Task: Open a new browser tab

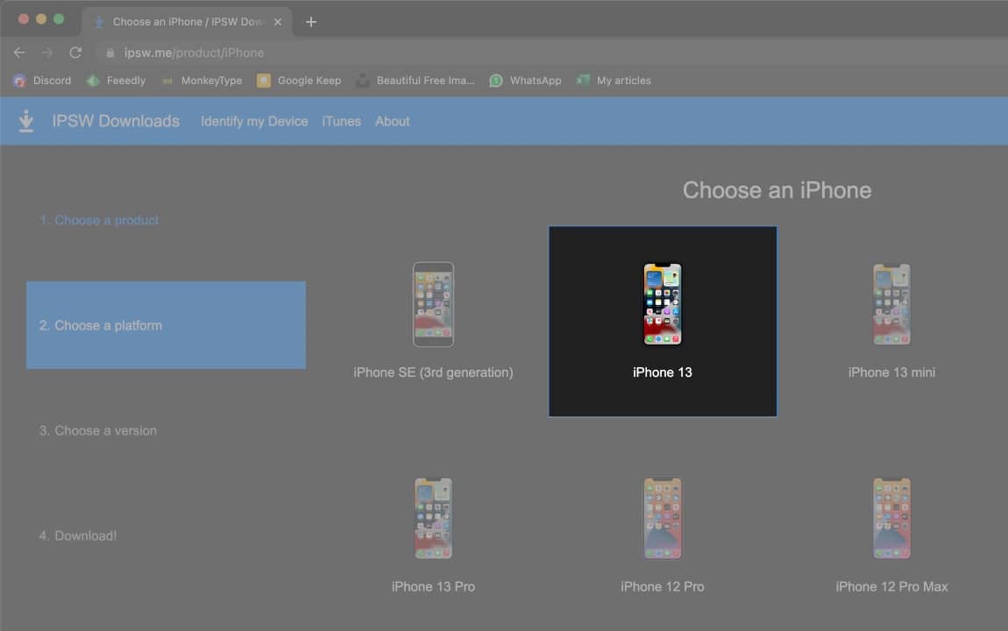Action: click(x=311, y=22)
